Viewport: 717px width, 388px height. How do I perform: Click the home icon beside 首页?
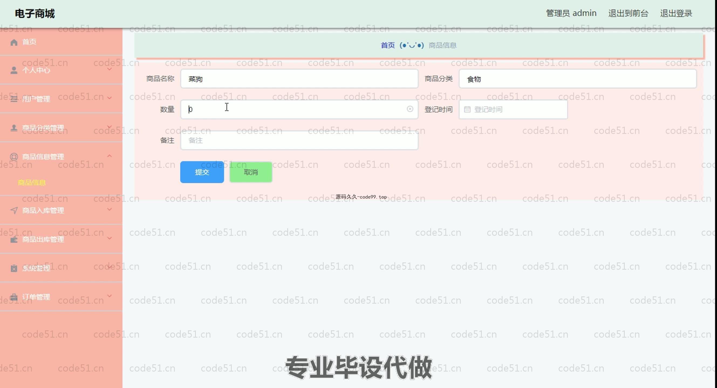pyautogui.click(x=14, y=42)
